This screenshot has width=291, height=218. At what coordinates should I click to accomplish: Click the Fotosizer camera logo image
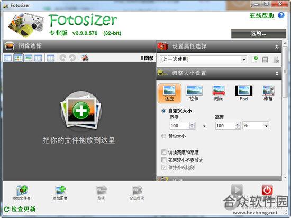point(26,25)
